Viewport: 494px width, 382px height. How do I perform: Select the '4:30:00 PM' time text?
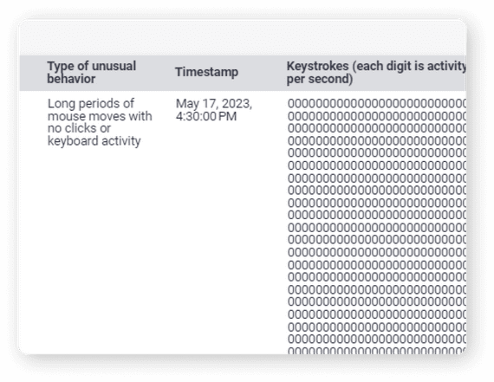(x=206, y=116)
